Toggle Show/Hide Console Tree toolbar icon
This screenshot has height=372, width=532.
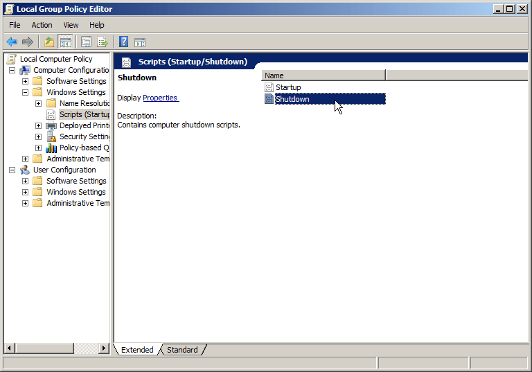(x=66, y=42)
